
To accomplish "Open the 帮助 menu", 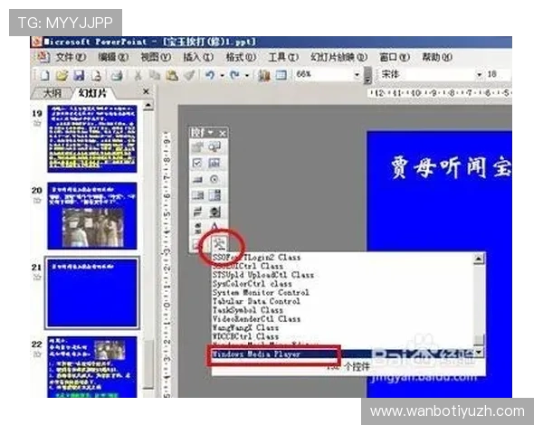I will (437, 57).
